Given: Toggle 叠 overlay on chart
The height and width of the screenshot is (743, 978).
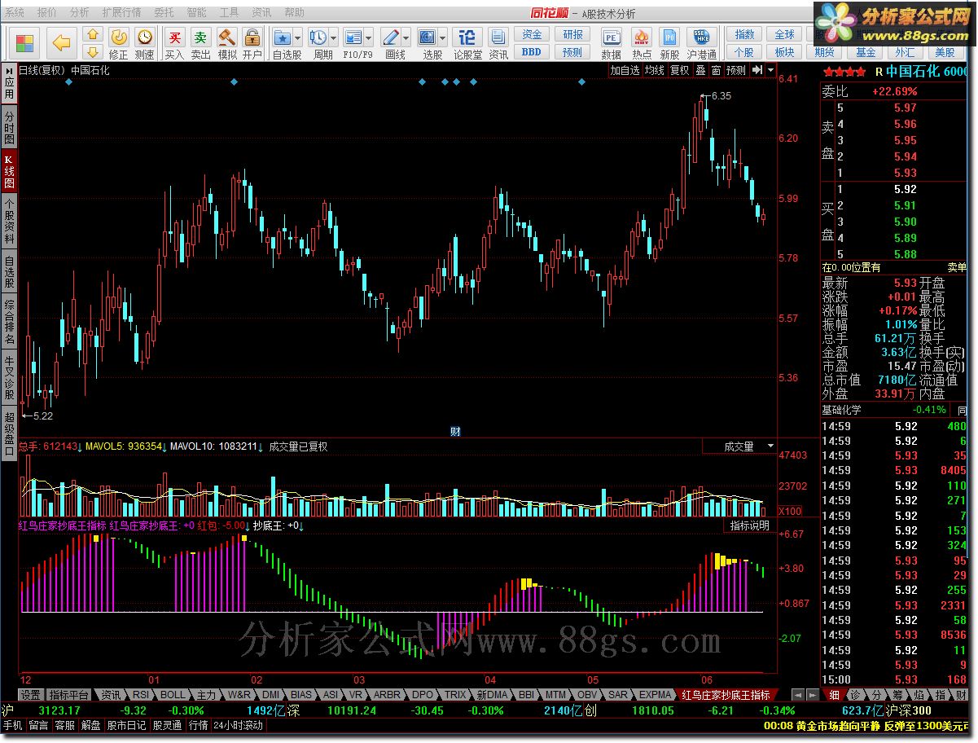Looking at the screenshot, I should (700, 70).
